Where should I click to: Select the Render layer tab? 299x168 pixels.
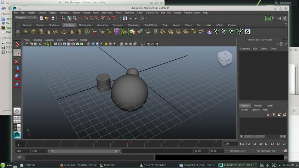click(258, 106)
